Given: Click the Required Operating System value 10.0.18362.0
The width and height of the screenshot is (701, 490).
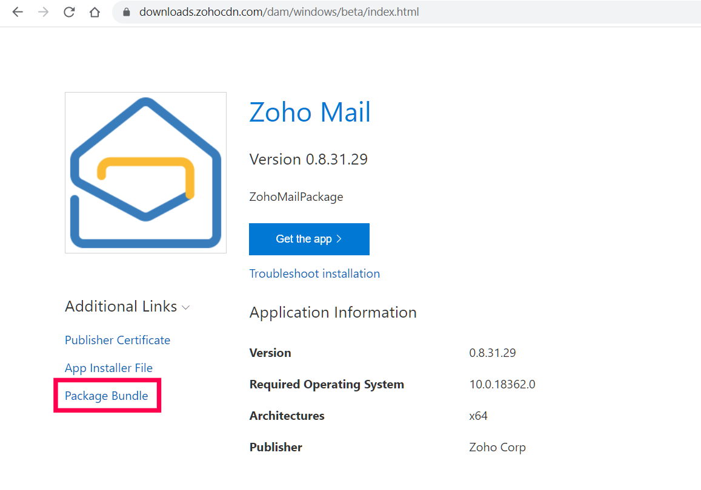Looking at the screenshot, I should (502, 384).
